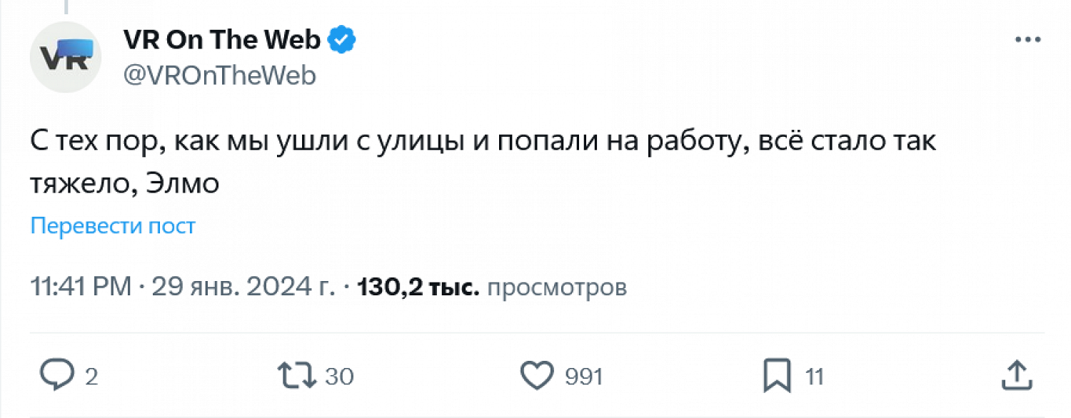Click the bookmark count of 11
Image resolution: width=1071 pixels, height=418 pixels.
click(x=815, y=377)
